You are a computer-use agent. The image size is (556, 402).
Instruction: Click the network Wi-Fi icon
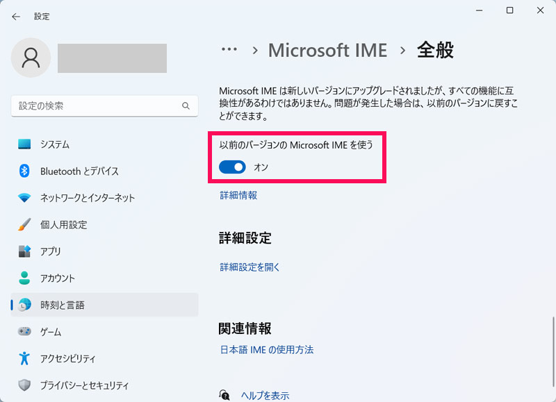24,198
